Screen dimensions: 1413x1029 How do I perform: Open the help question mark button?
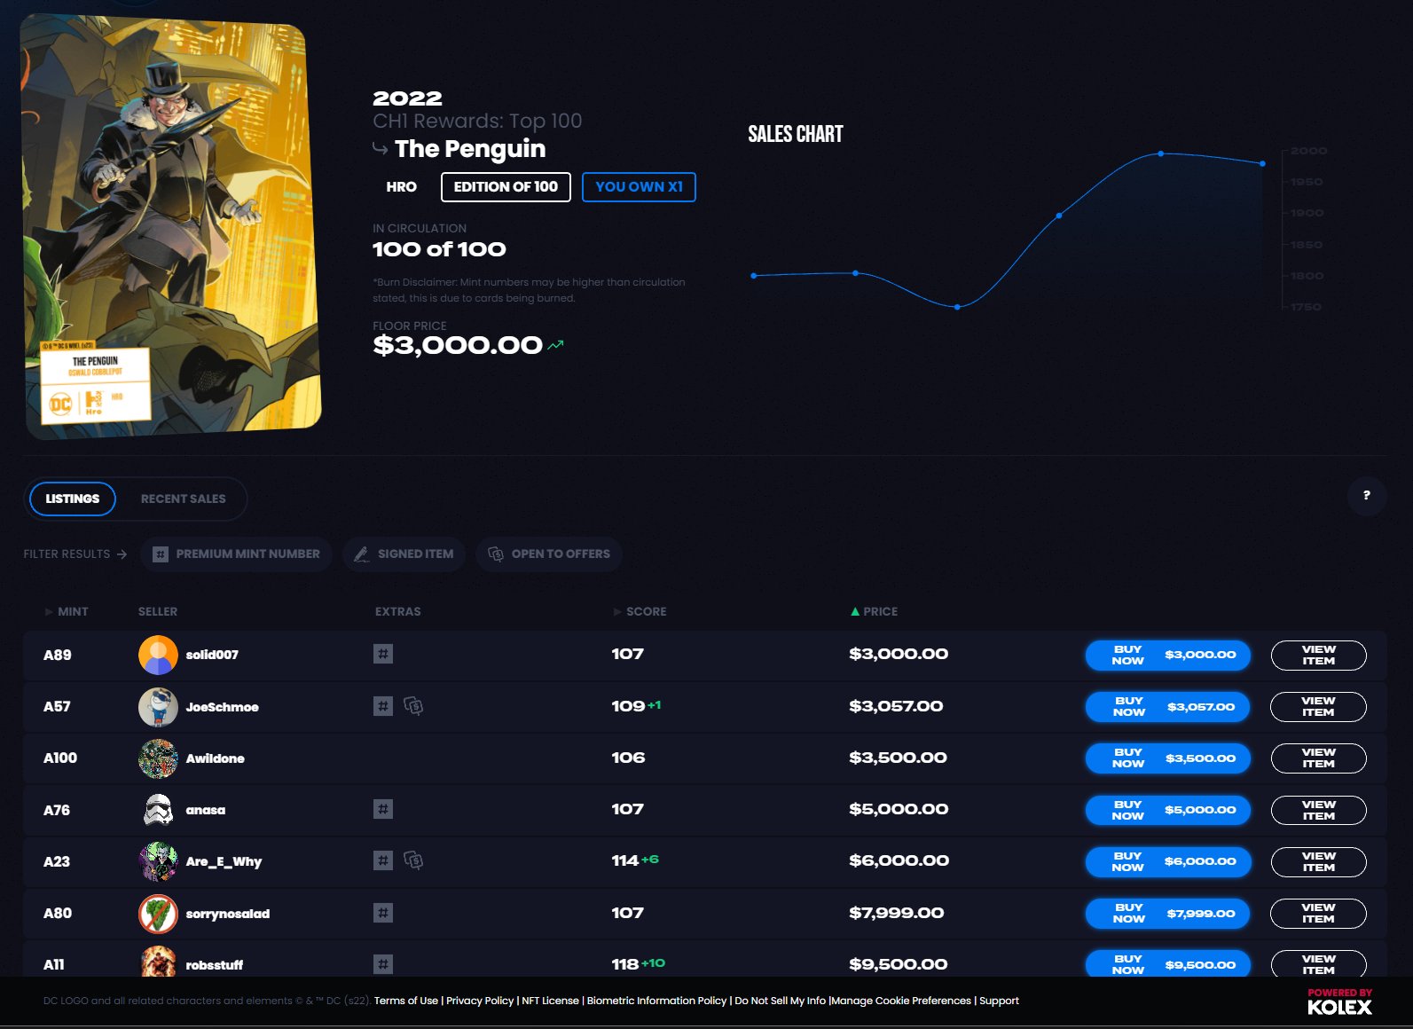click(1366, 495)
